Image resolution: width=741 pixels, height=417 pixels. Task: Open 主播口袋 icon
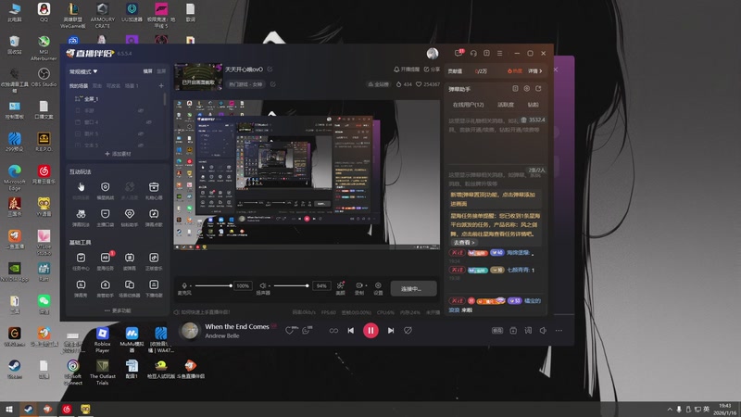pyautogui.click(x=106, y=214)
